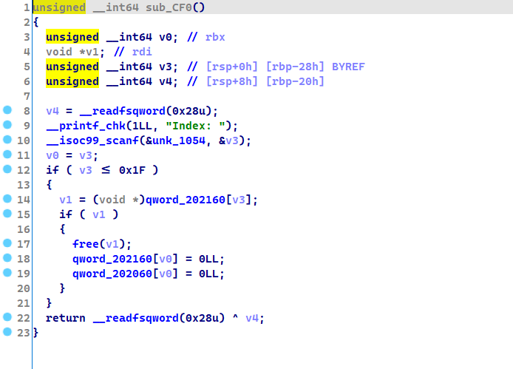Viewport: 513px width, 369px height.
Task: Click the BYREF comment on line 5
Action: (x=348, y=67)
